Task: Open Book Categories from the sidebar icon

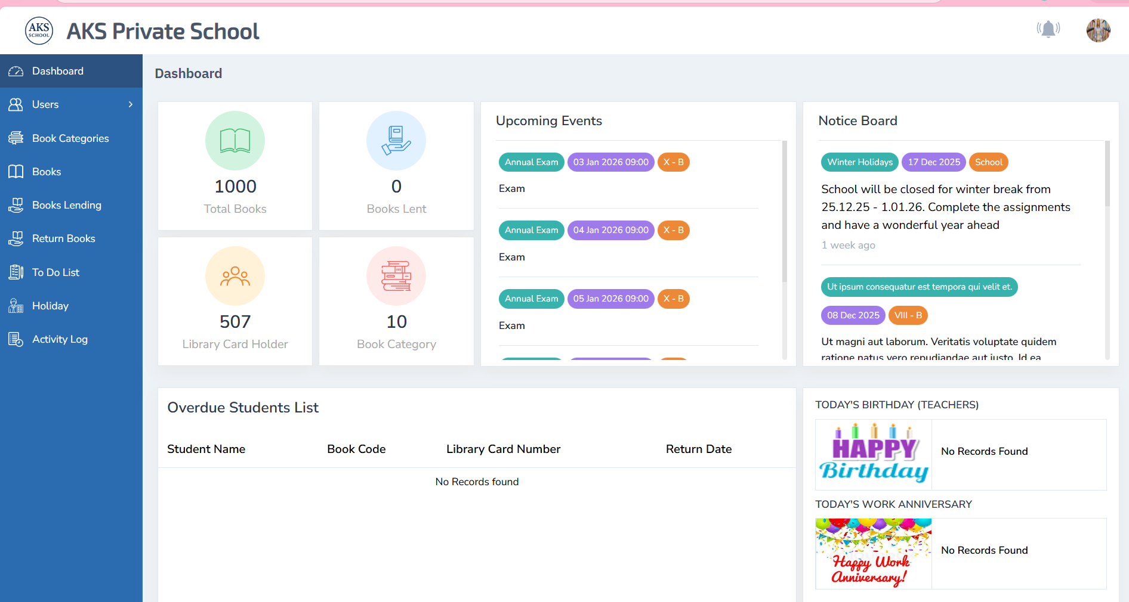Action: pos(16,138)
